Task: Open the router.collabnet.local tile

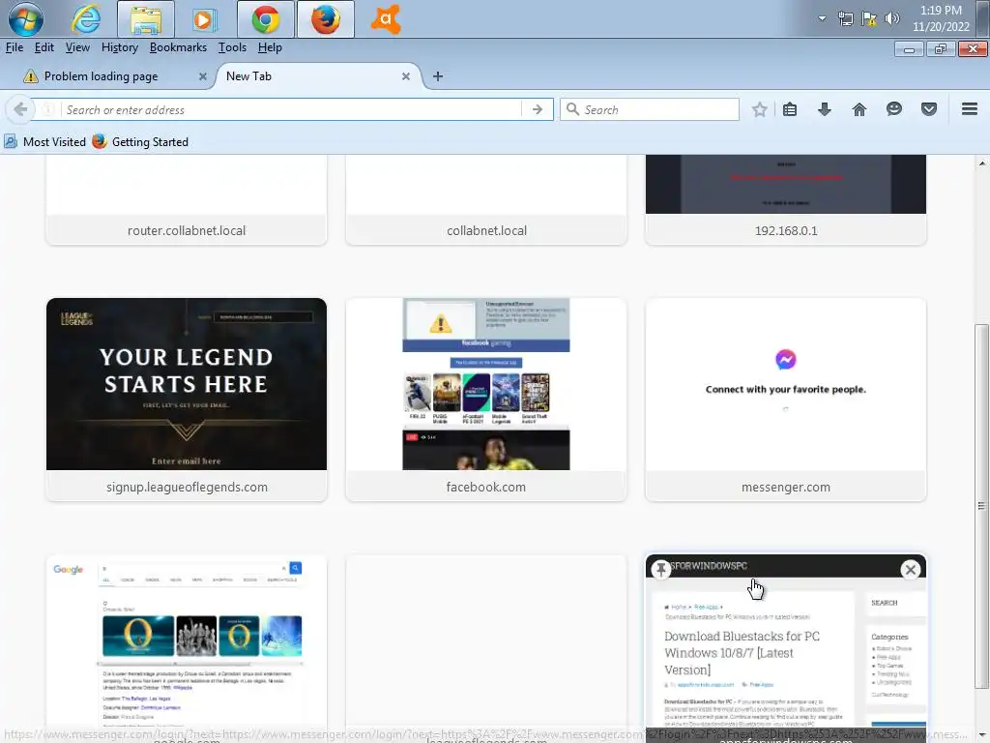Action: click(x=187, y=199)
